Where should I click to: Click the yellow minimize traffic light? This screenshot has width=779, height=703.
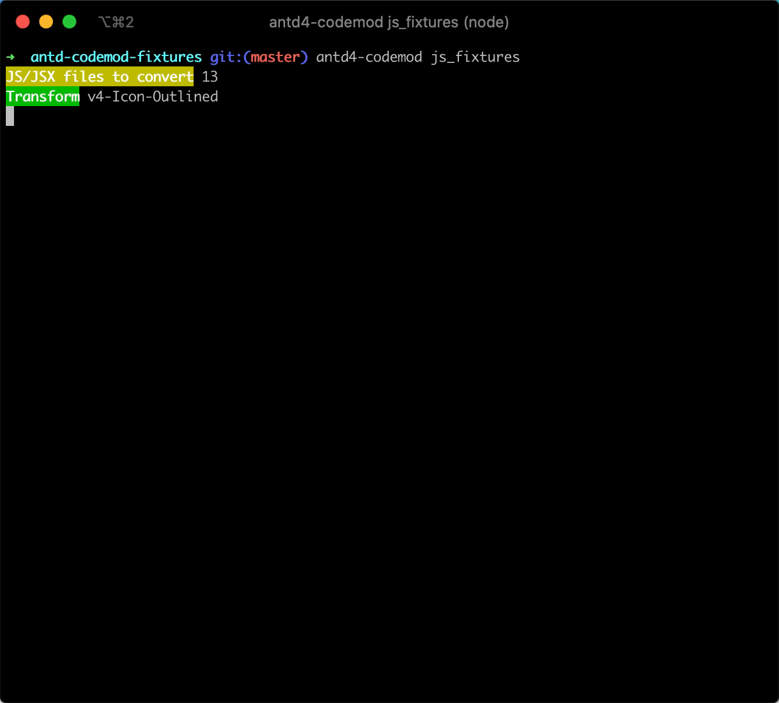pos(46,21)
